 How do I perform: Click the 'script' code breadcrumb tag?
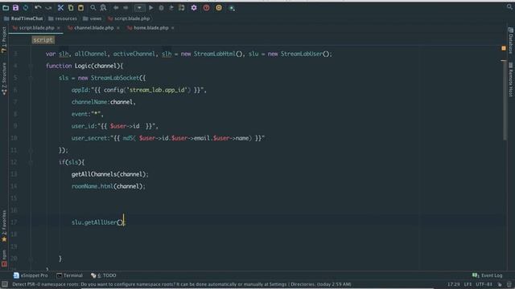click(x=43, y=40)
